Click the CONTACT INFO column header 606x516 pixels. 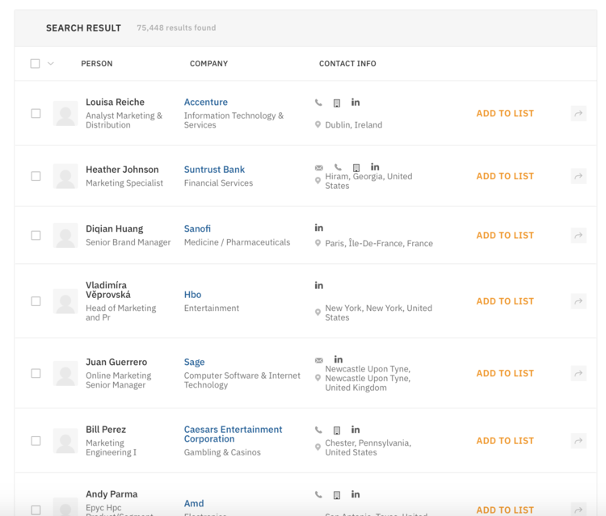point(347,64)
